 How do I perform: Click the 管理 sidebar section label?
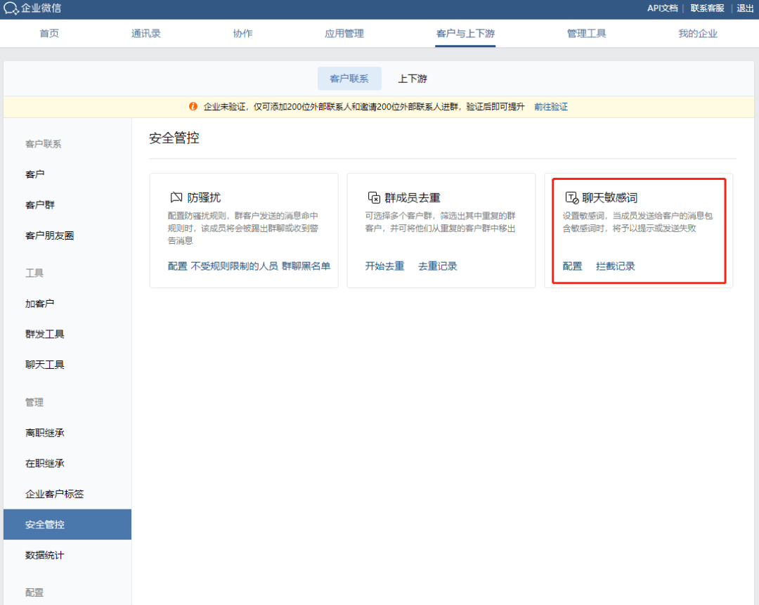click(34, 402)
